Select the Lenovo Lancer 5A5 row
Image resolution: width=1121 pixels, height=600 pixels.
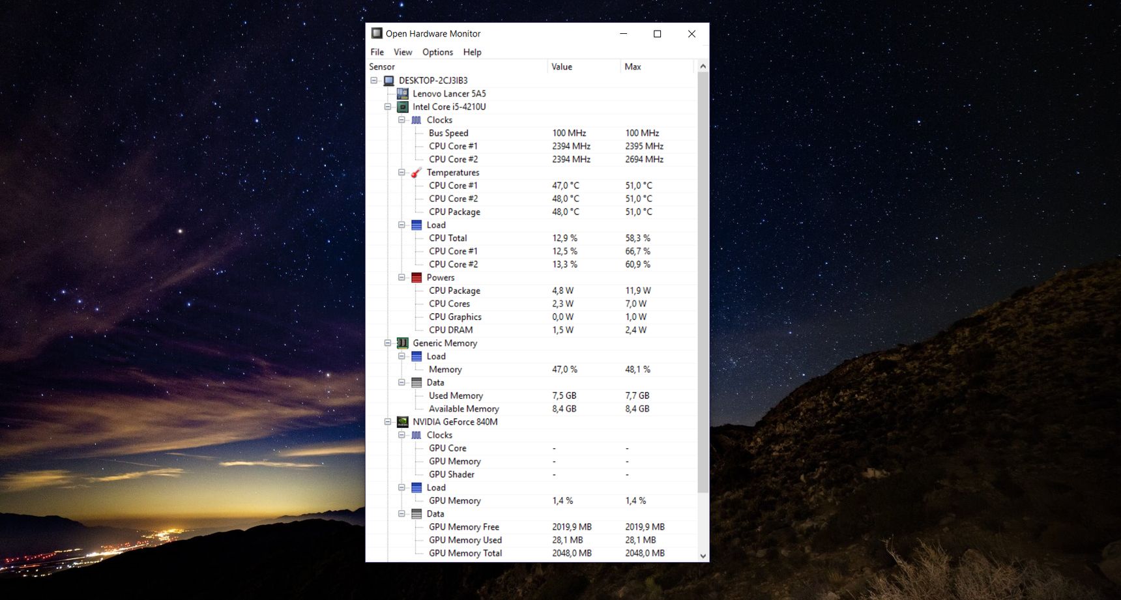point(531,94)
